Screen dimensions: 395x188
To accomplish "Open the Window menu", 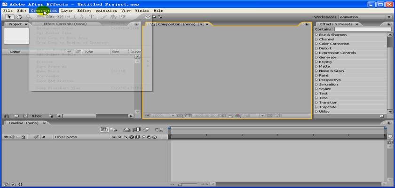I will [142, 11].
